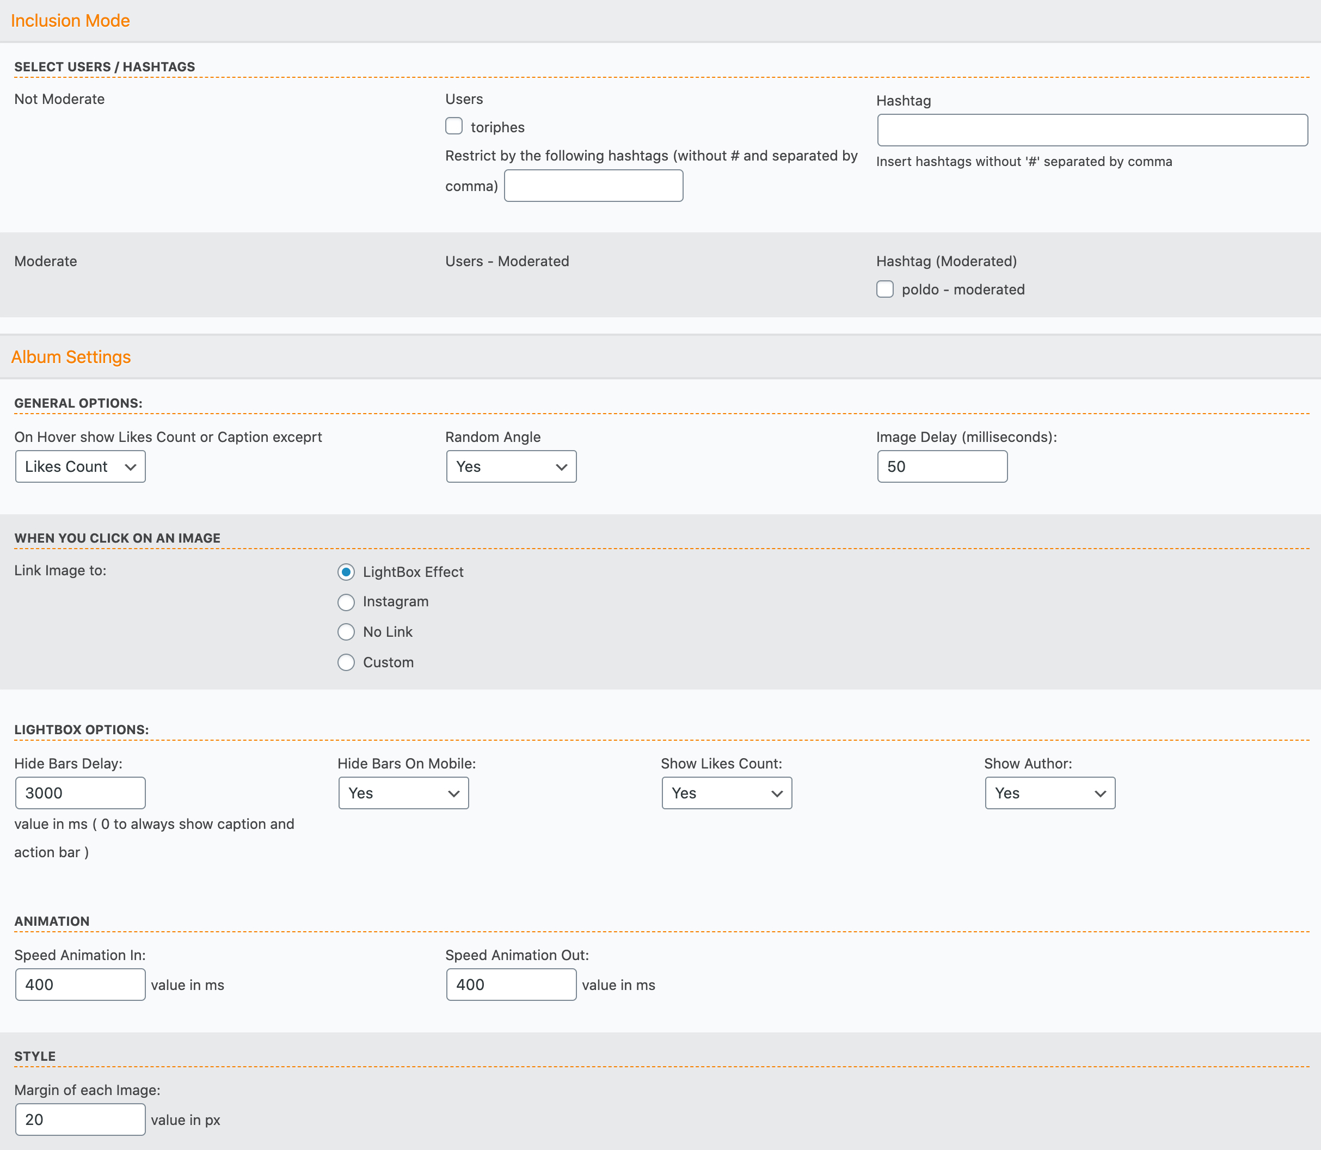Image resolution: width=1321 pixels, height=1150 pixels.
Task: Click the Image Delay milliseconds field
Action: [942, 466]
